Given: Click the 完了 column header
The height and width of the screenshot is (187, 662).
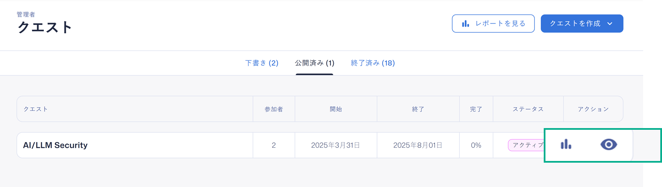Looking at the screenshot, I should click(476, 109).
